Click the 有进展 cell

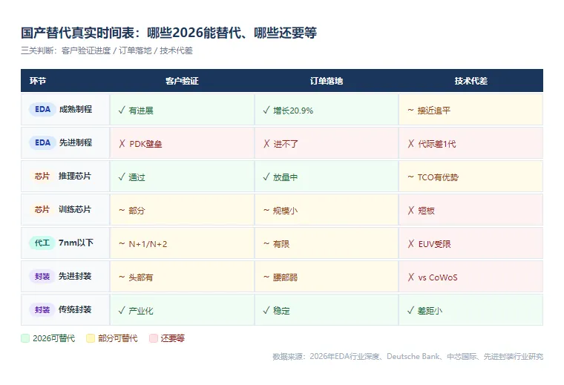182,110
